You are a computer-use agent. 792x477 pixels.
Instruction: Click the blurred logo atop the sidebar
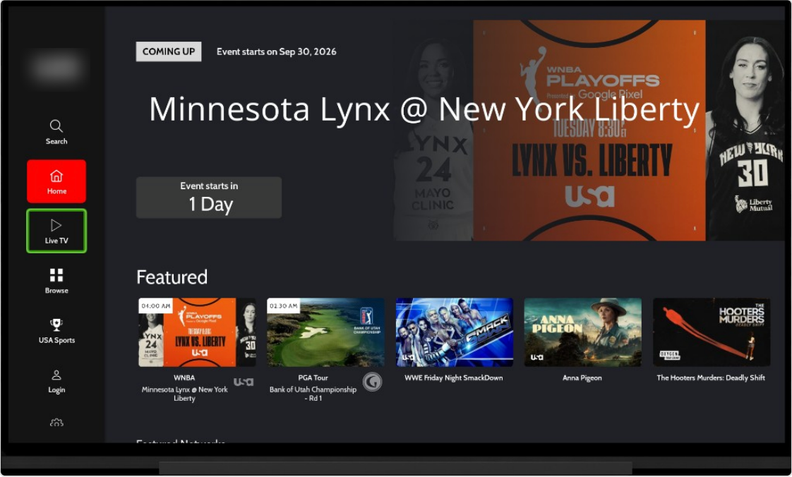pyautogui.click(x=56, y=67)
